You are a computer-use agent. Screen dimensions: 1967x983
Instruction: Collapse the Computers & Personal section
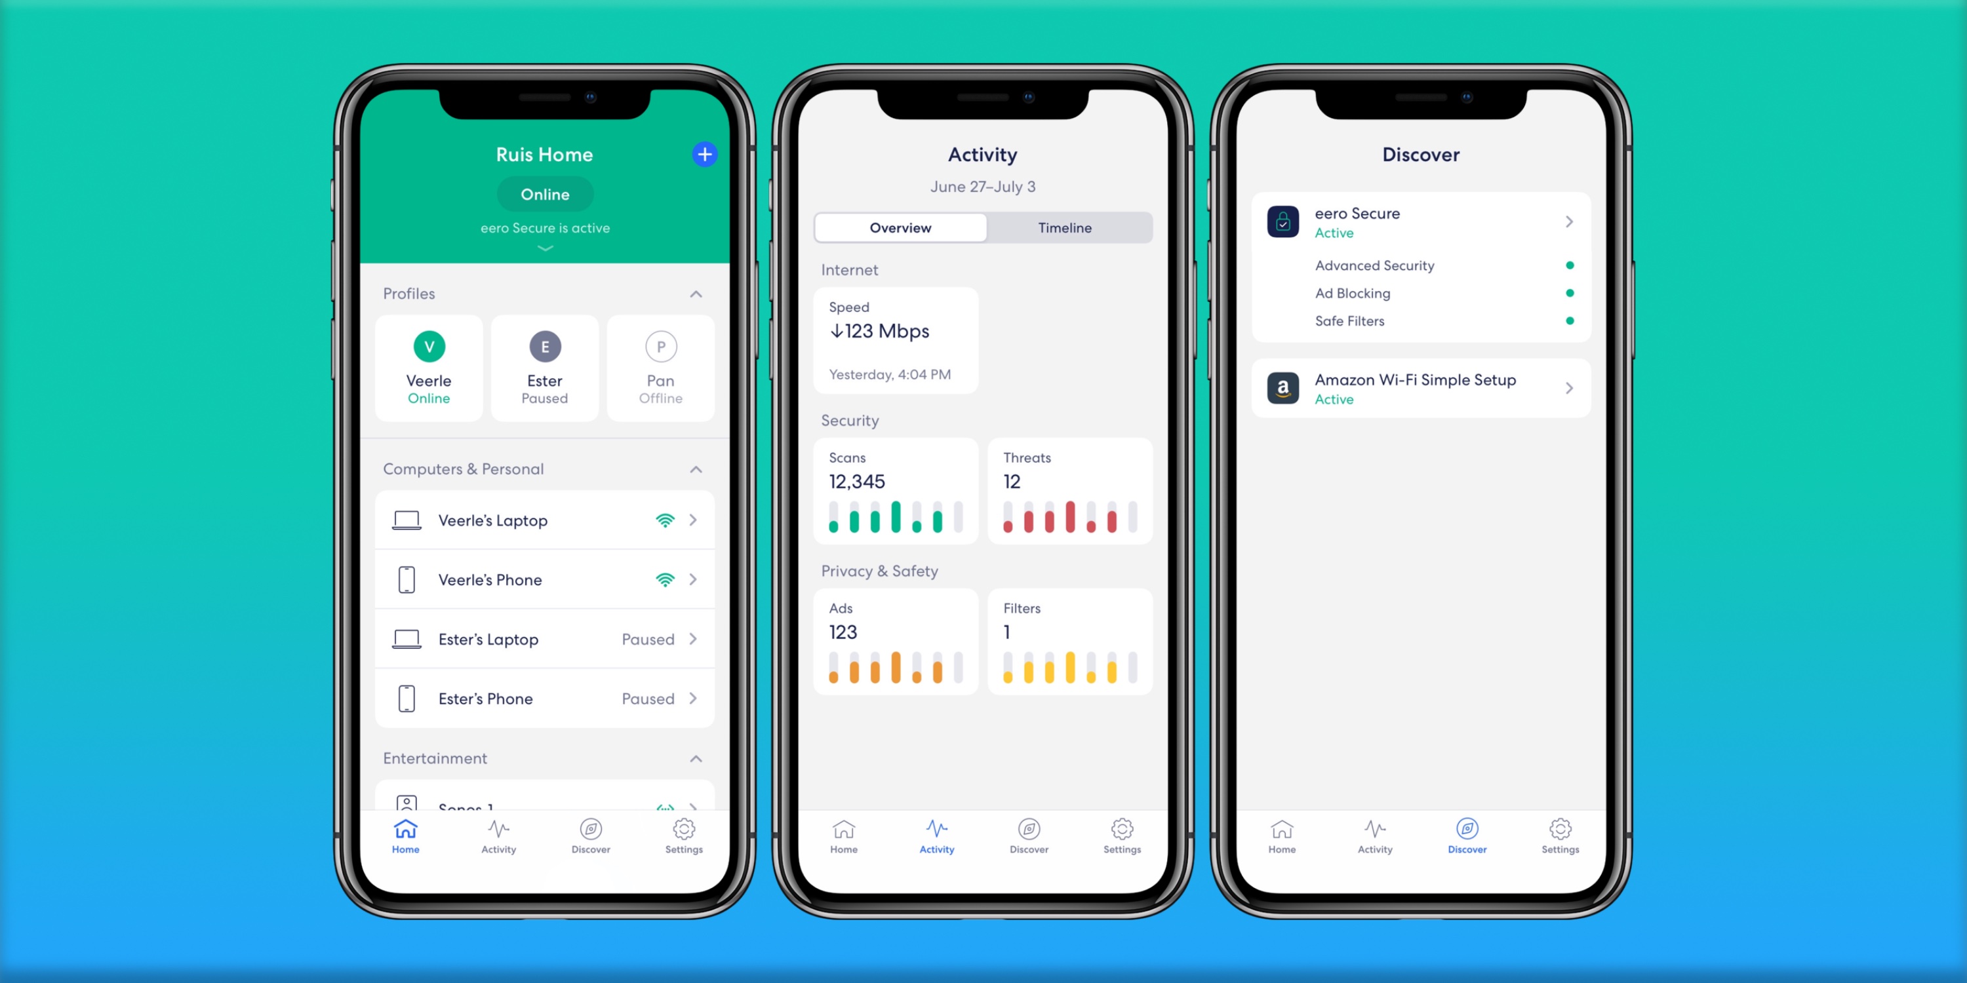click(x=696, y=469)
